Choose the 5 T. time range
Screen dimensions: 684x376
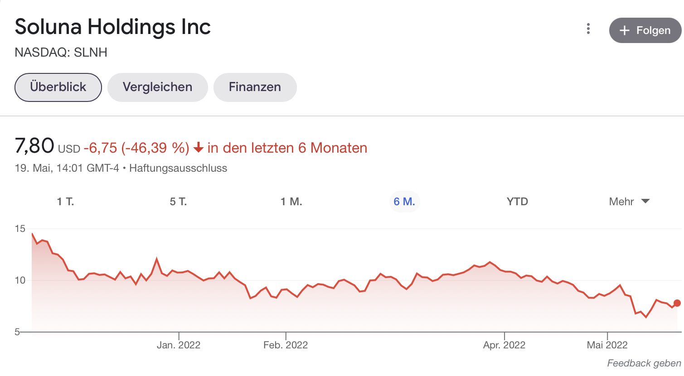pyautogui.click(x=178, y=202)
